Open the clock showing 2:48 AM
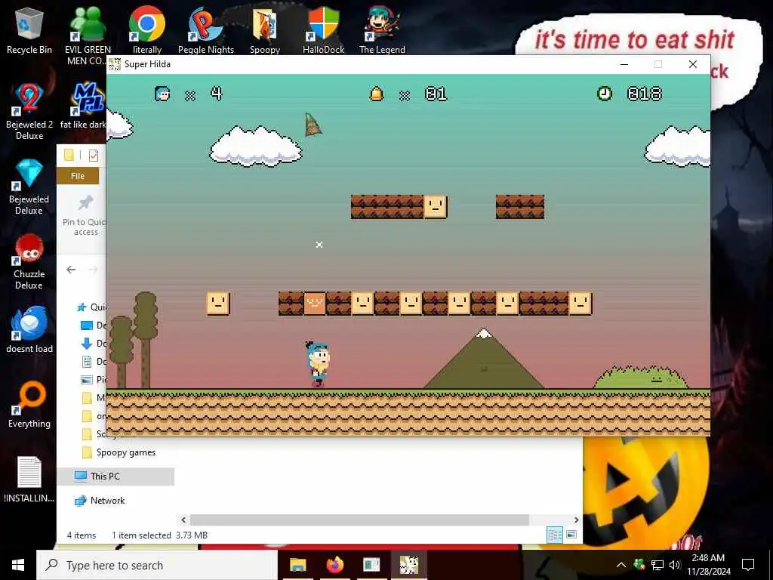The height and width of the screenshot is (580, 773). tap(708, 565)
